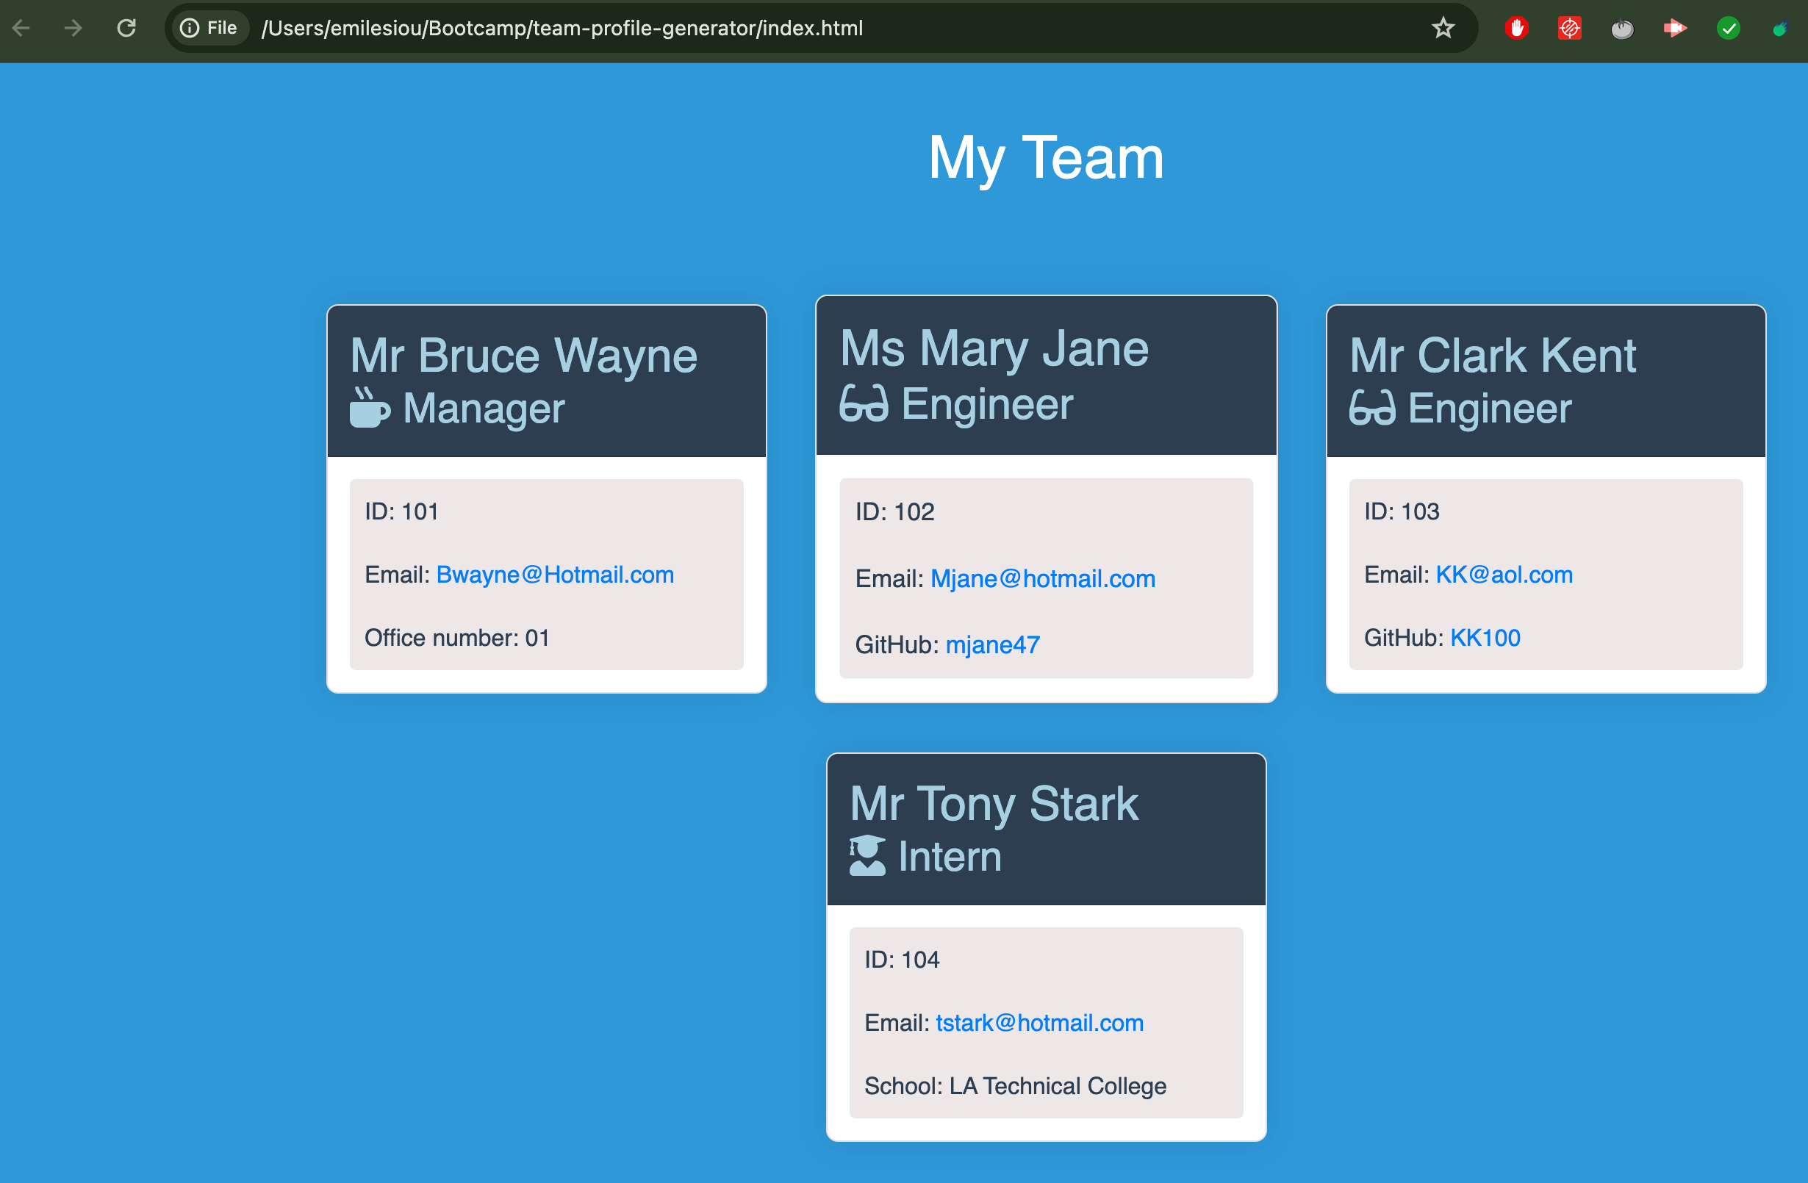Open KK@aol.com email link
1808x1183 pixels.
(x=1504, y=575)
